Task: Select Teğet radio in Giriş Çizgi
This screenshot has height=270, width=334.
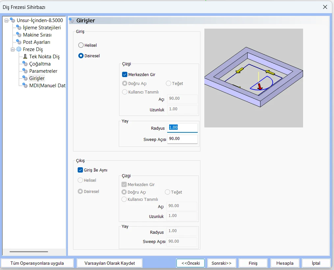Action: 168,84
